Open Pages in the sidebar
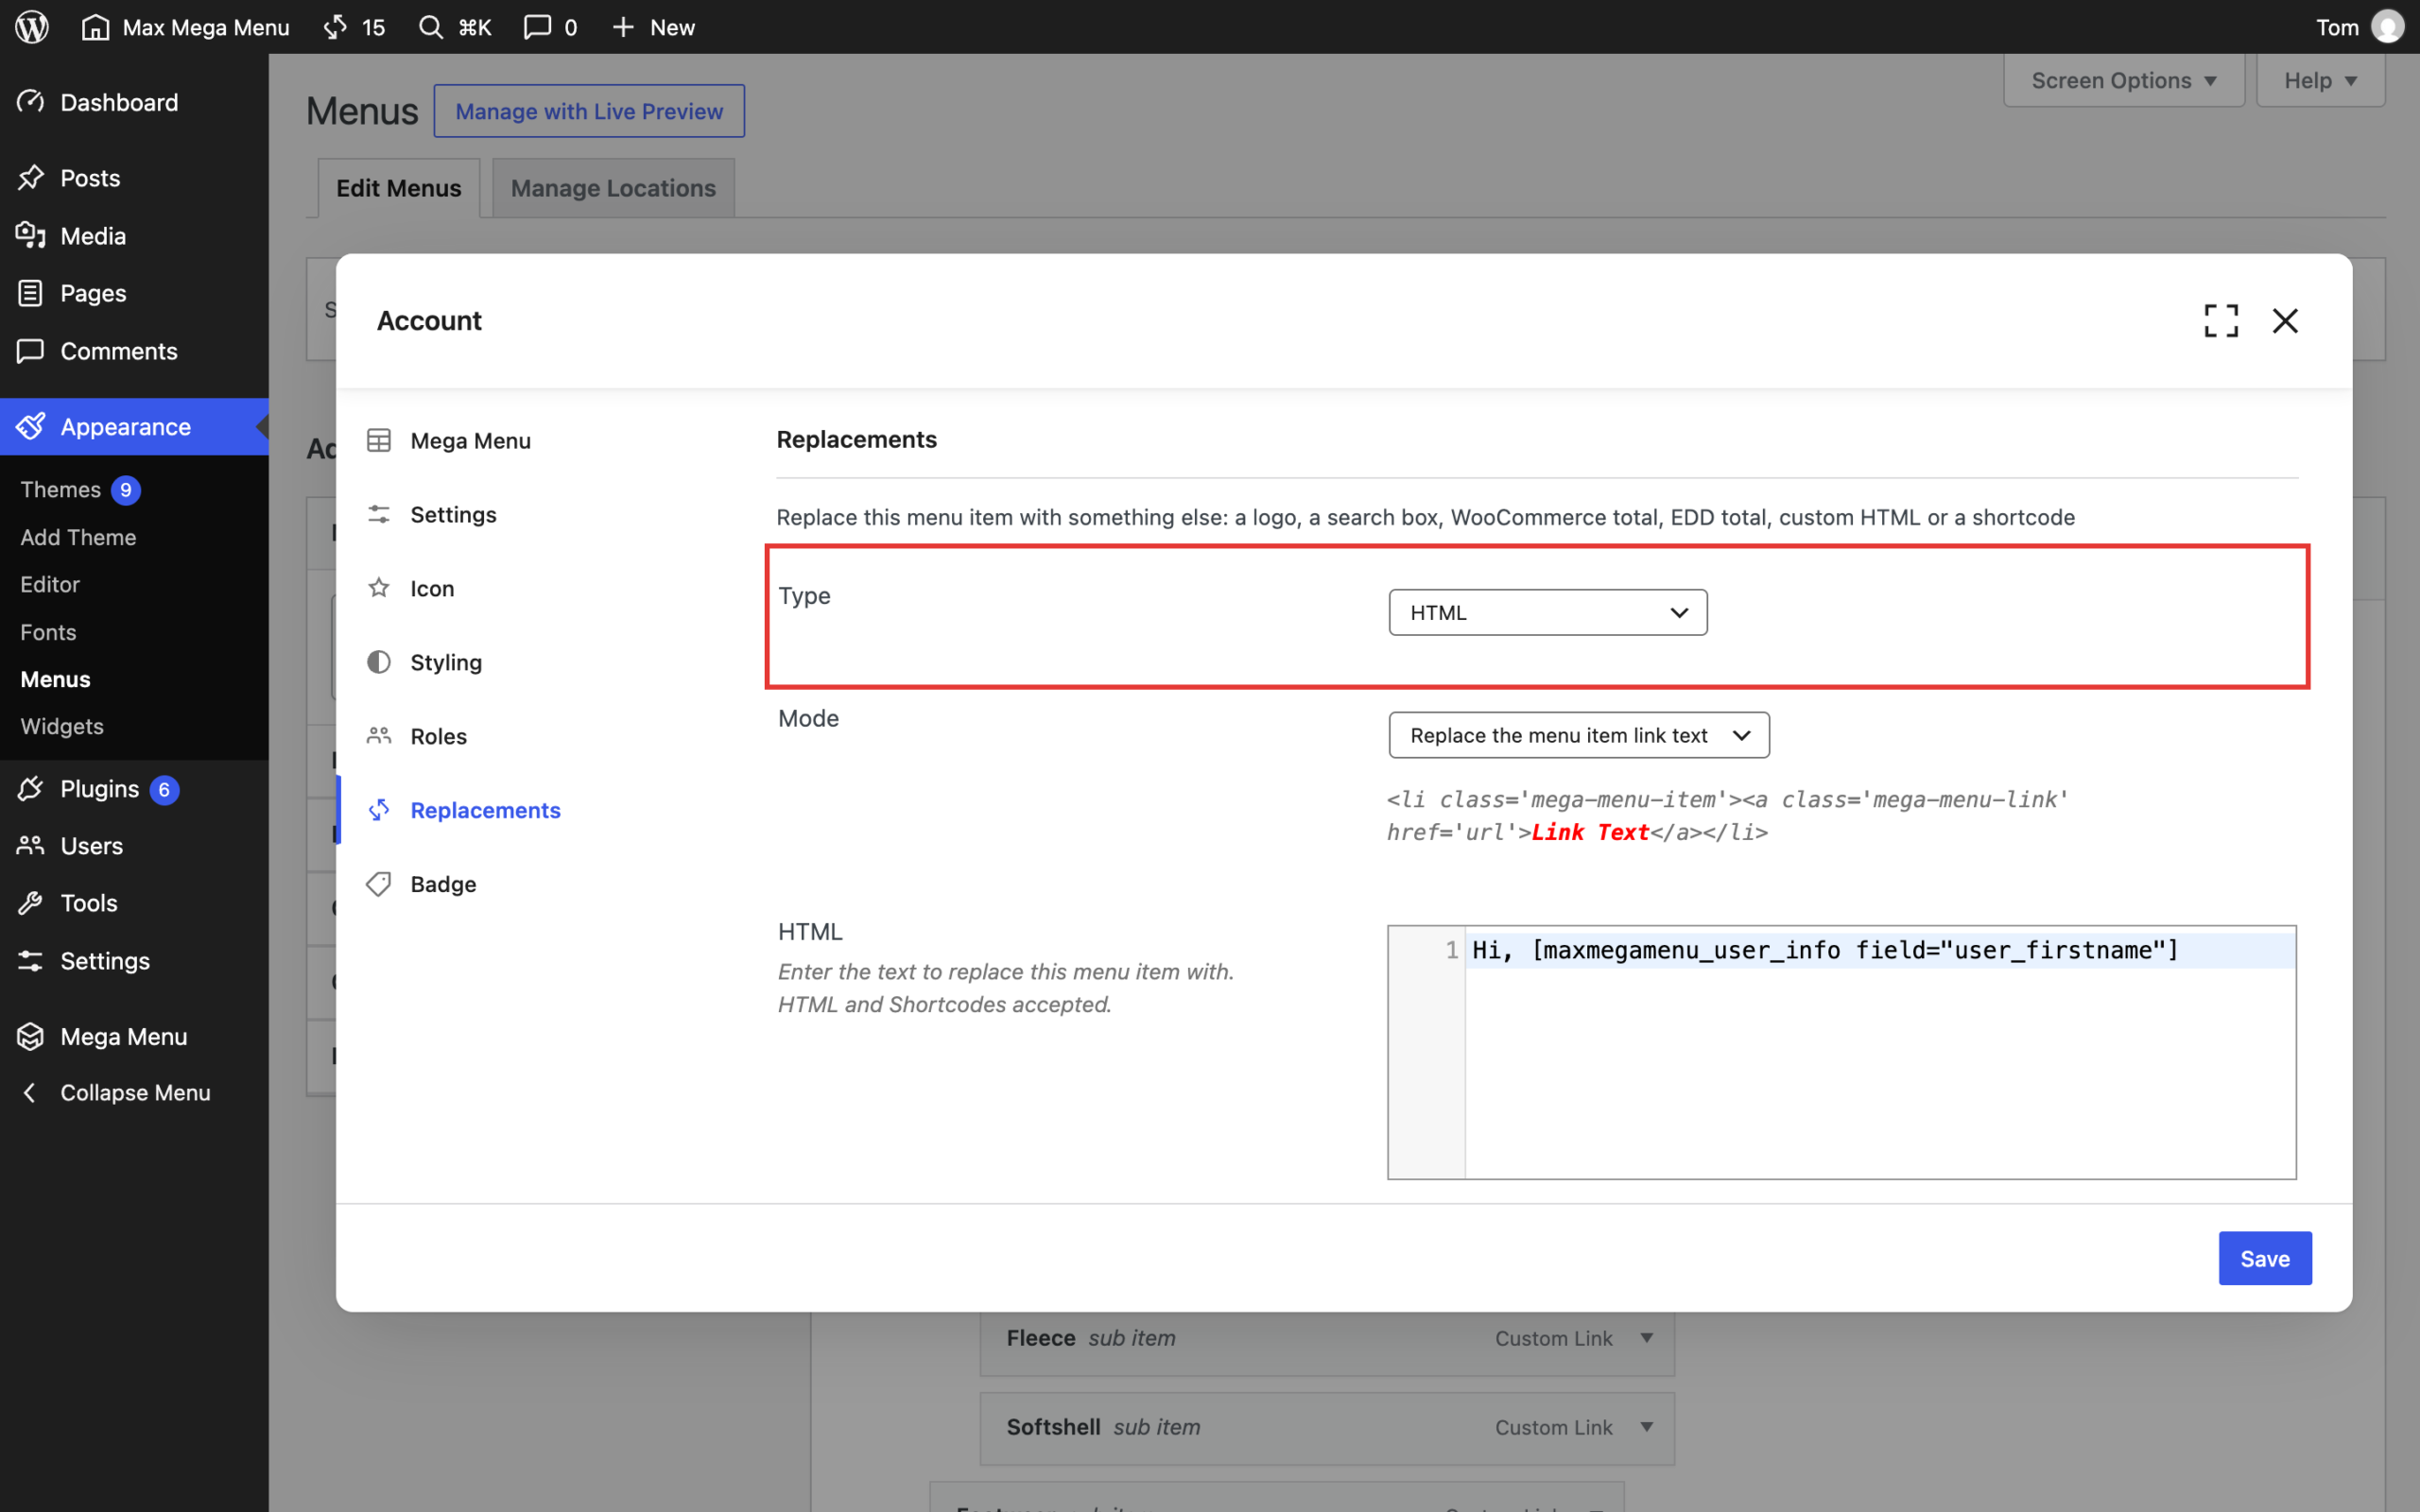The image size is (2420, 1512). tap(134, 293)
